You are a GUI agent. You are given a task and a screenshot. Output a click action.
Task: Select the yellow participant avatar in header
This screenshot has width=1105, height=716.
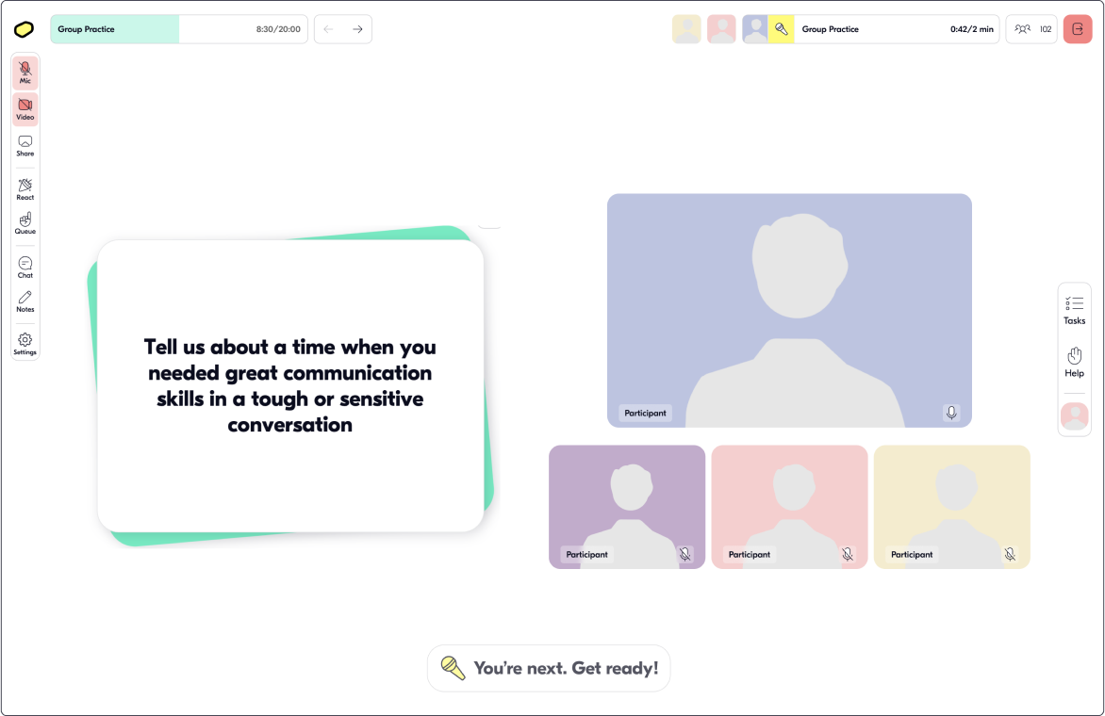686,29
